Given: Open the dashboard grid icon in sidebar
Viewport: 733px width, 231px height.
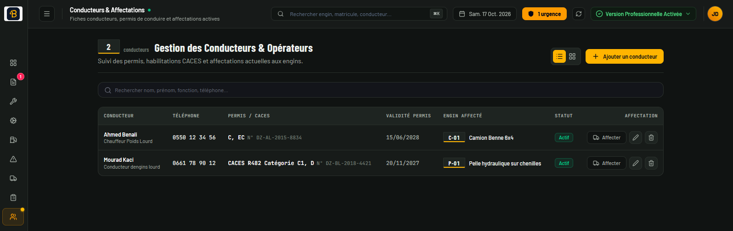Looking at the screenshot, I should (13, 63).
